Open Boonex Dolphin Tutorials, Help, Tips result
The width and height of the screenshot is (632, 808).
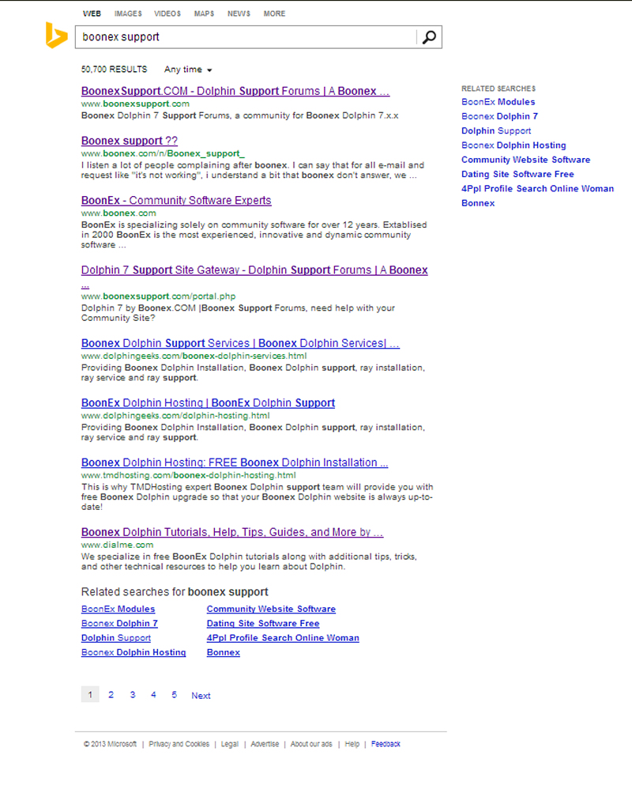232,532
